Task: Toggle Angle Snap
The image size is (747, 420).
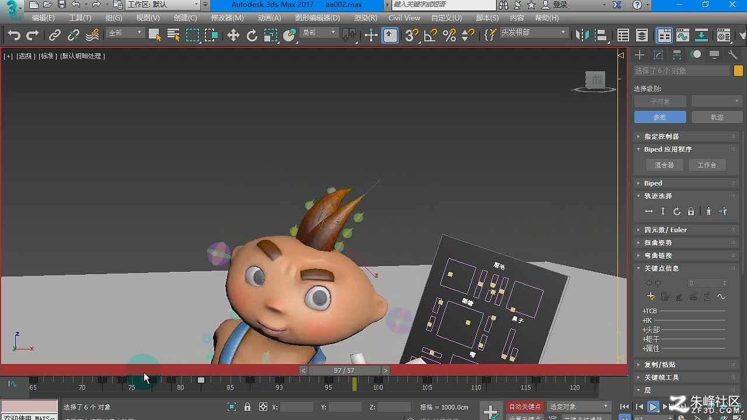Action: [431, 36]
